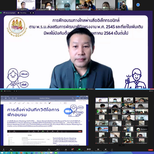This screenshot has height=154, width=154.
Task: Open the page thumbnails grid in notes app
Action: tap(6, 98)
